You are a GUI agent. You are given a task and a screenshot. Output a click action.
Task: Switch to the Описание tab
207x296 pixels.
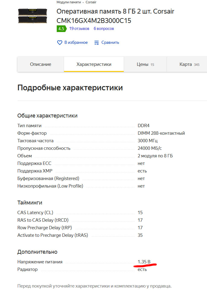(40, 64)
